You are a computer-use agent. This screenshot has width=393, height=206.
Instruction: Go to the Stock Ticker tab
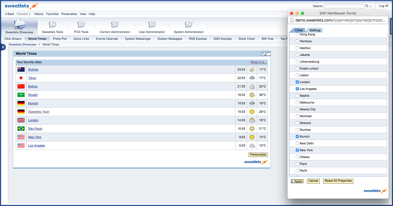click(247, 39)
